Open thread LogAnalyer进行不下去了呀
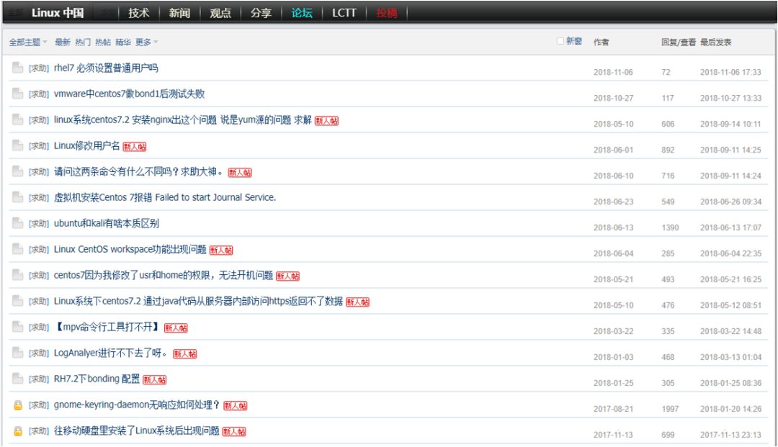Image resolution: width=778 pixels, height=447 pixels. pyautogui.click(x=112, y=353)
